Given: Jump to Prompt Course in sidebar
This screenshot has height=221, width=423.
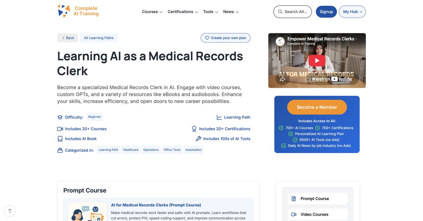Looking at the screenshot, I should (x=318, y=199).
